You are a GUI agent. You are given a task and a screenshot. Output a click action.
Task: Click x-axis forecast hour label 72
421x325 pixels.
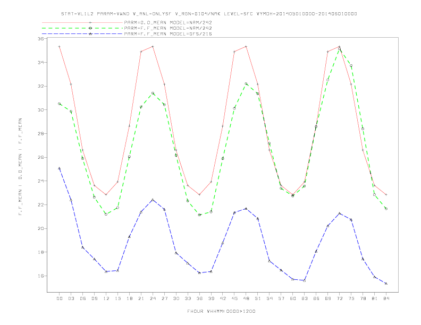coord(340,298)
